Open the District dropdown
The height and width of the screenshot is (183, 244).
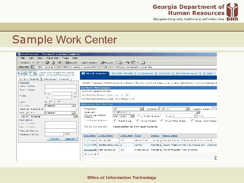pyautogui.click(x=174, y=109)
